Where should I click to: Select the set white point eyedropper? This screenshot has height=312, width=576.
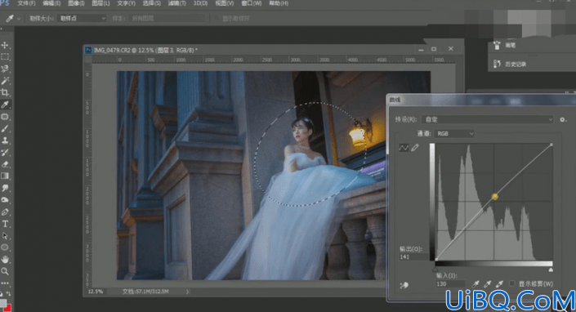coord(499,283)
